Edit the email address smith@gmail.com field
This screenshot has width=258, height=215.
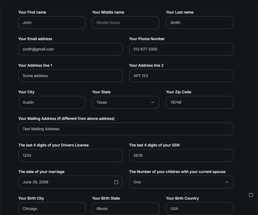(x=70, y=49)
